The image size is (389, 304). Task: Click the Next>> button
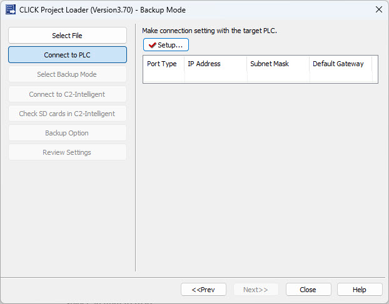256,290
